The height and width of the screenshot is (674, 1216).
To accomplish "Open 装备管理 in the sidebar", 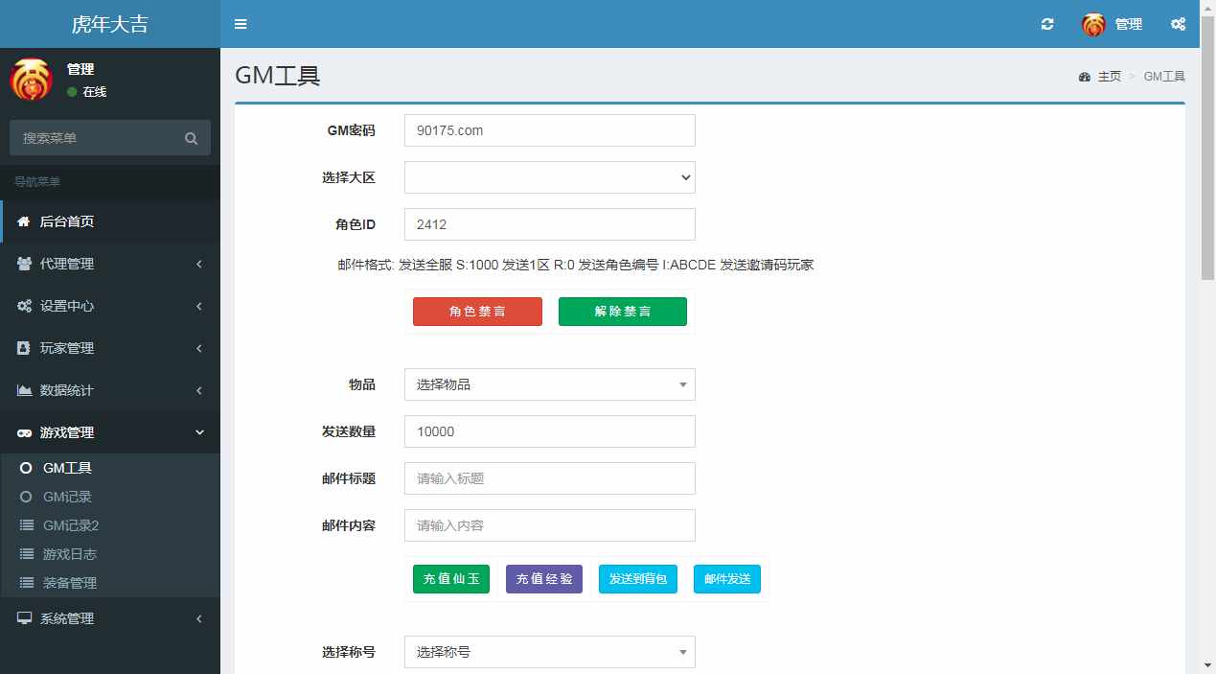I will pyautogui.click(x=69, y=583).
